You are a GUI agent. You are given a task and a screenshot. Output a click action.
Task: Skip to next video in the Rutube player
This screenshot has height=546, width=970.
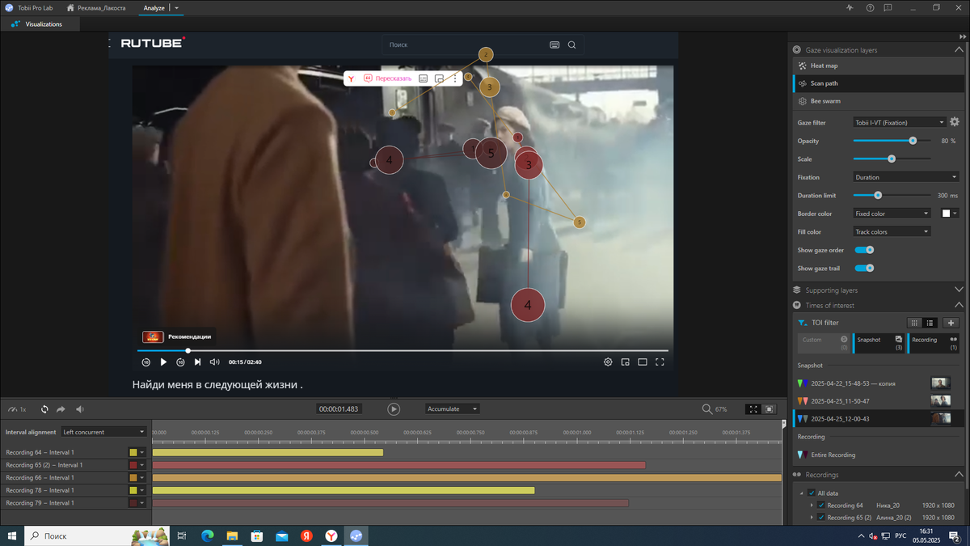point(197,362)
